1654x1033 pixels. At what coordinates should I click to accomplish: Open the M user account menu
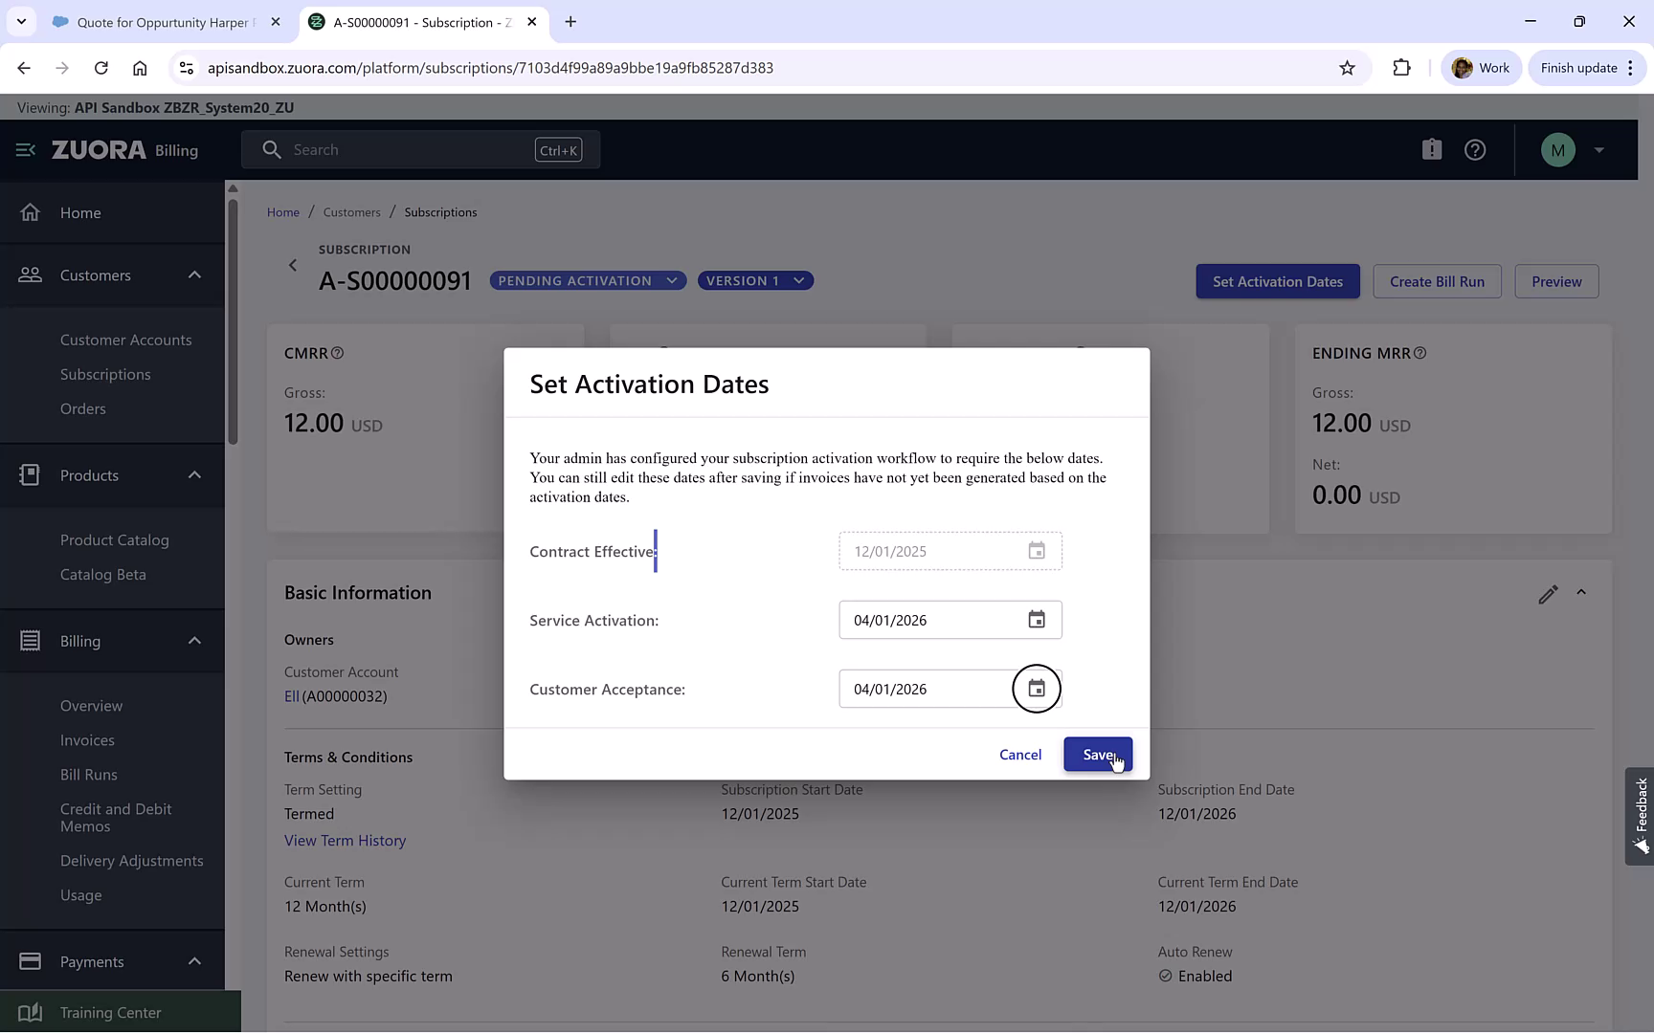click(1557, 149)
